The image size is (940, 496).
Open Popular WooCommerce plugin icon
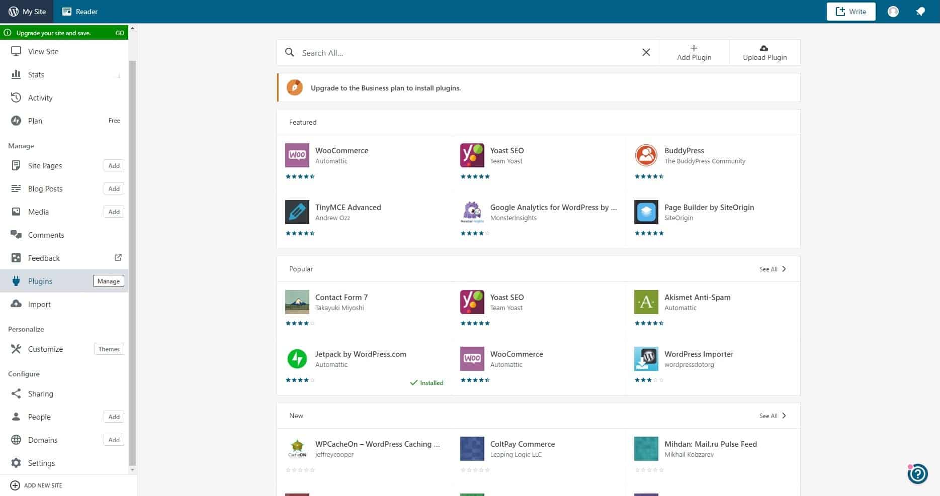(472, 359)
